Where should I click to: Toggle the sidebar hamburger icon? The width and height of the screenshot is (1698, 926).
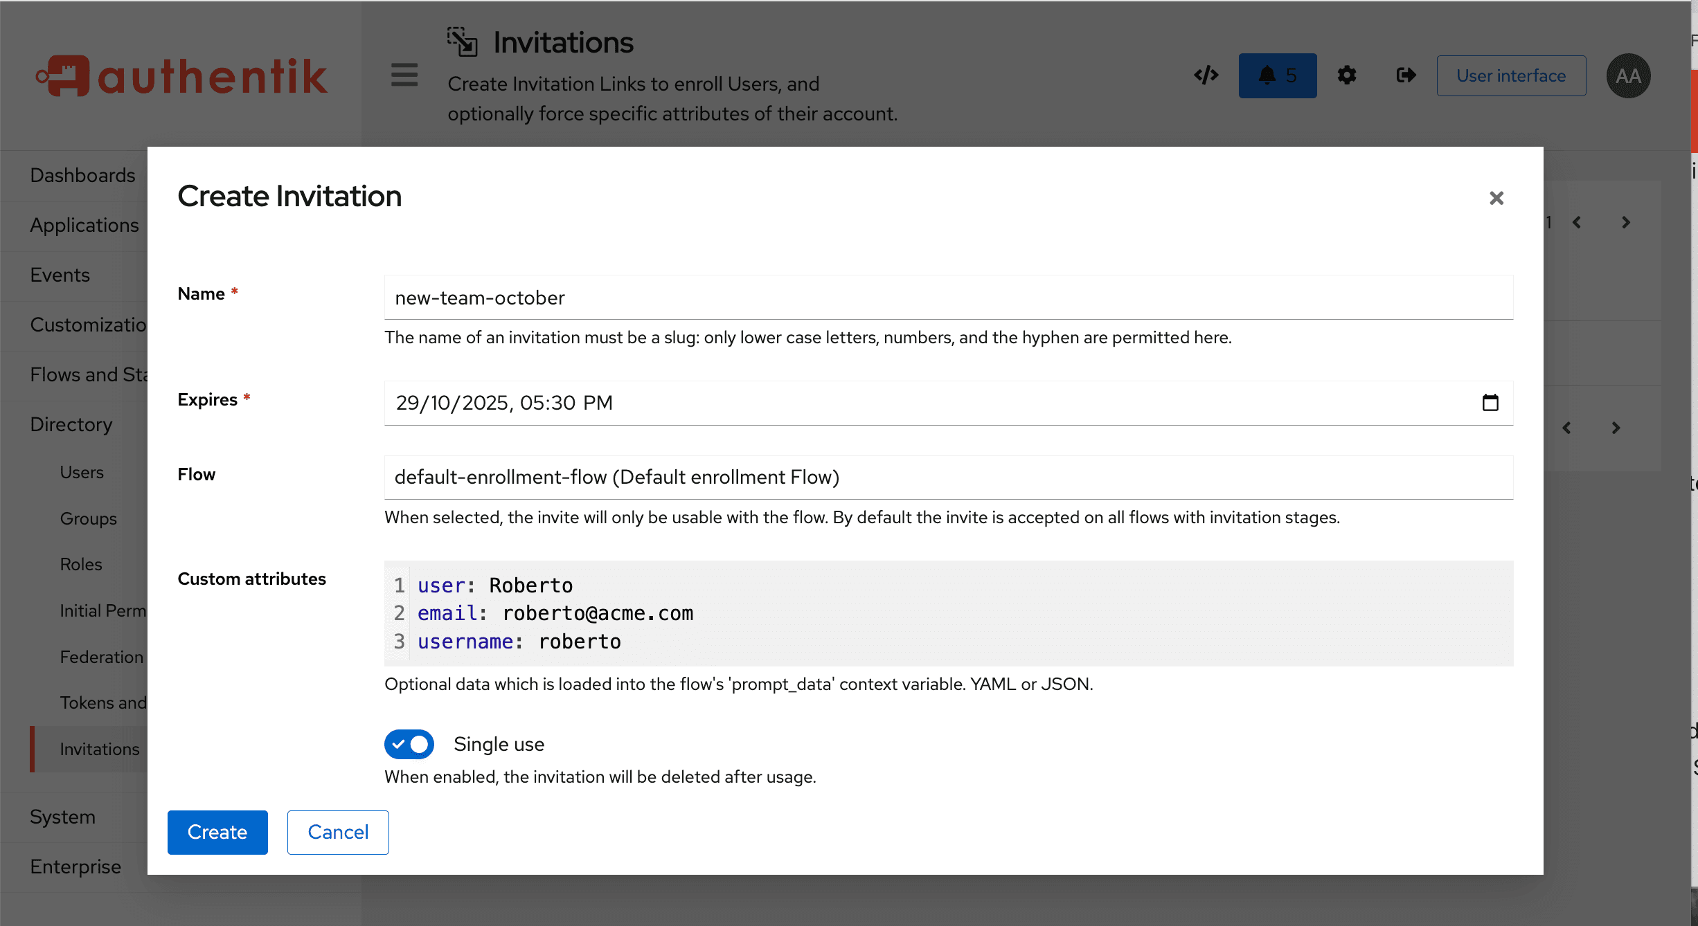[x=404, y=75]
